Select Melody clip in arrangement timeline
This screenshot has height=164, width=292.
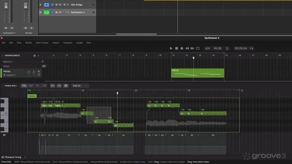[x=198, y=73]
